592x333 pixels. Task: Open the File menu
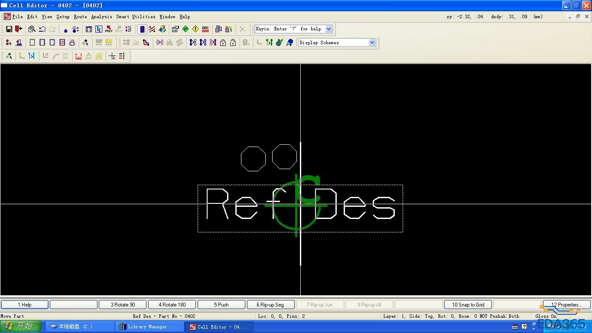(18, 17)
